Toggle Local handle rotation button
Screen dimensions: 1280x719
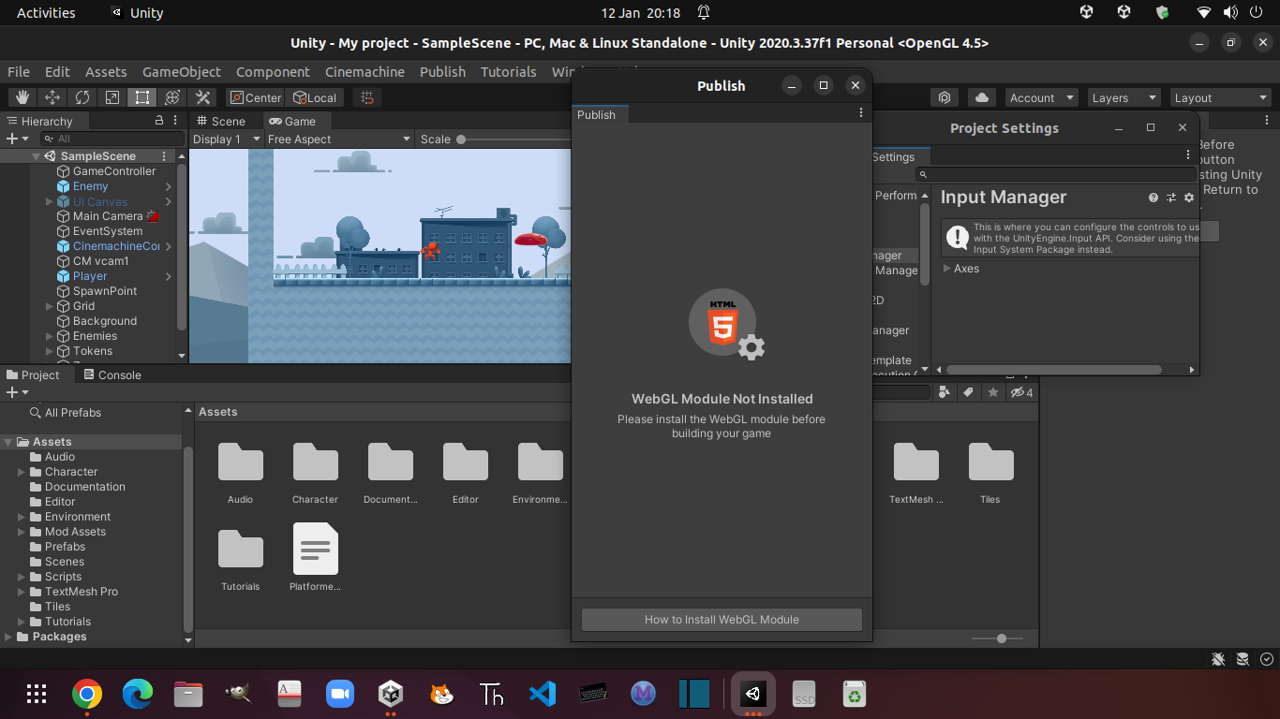point(315,97)
